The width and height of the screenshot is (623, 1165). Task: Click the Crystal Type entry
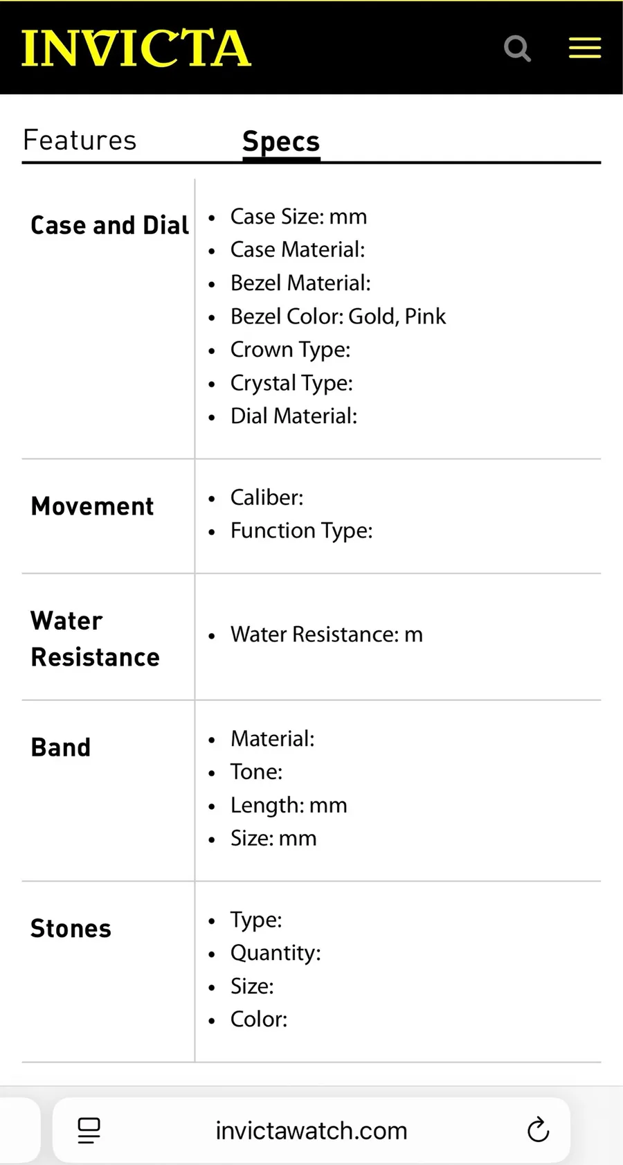291,383
